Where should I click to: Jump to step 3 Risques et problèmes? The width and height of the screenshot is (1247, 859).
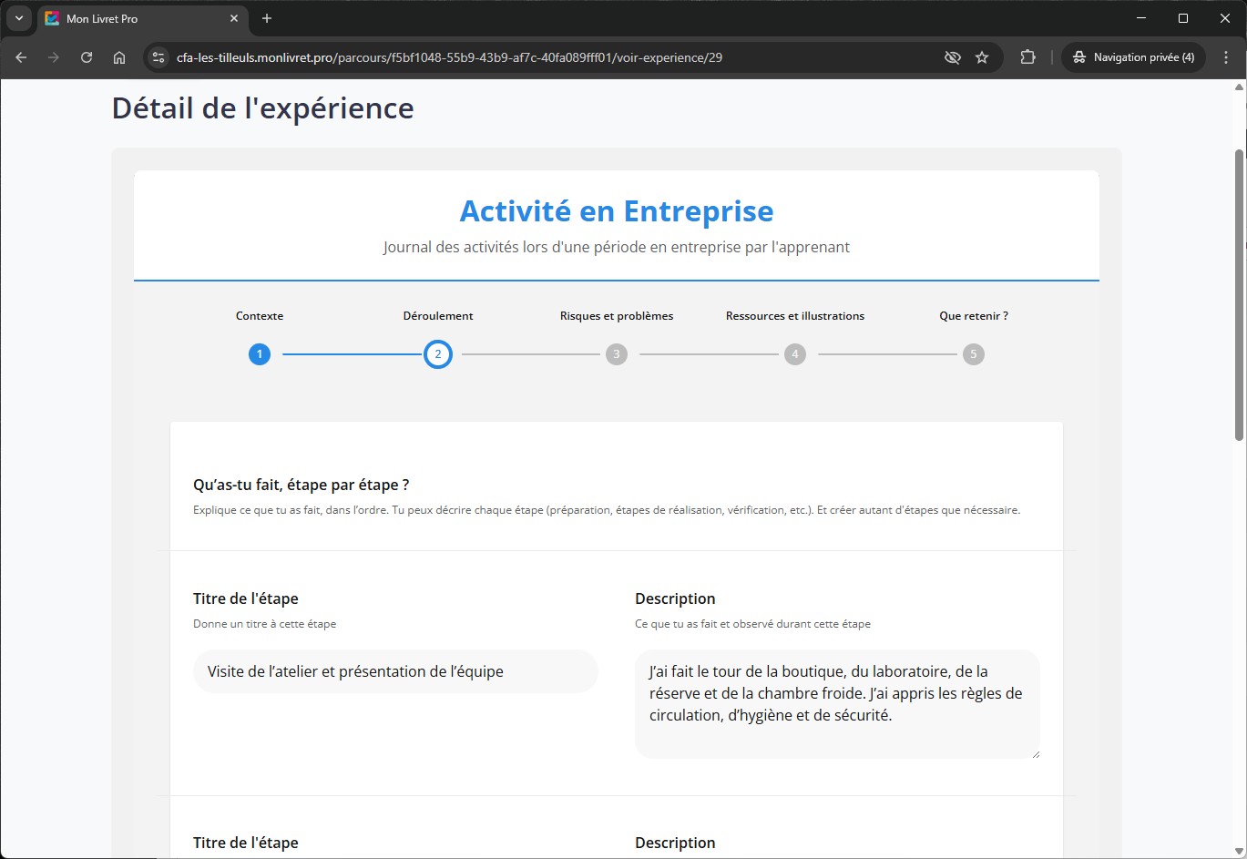click(x=617, y=354)
